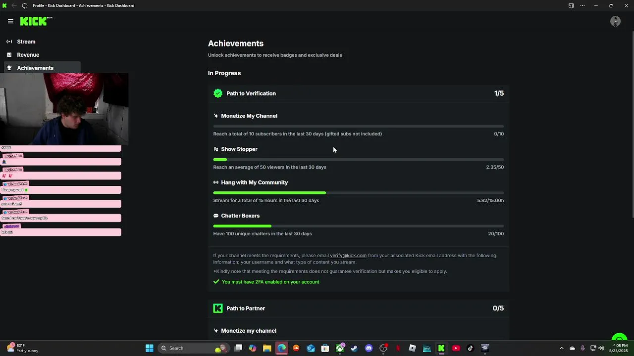Click the In Progress section heading

click(224, 73)
